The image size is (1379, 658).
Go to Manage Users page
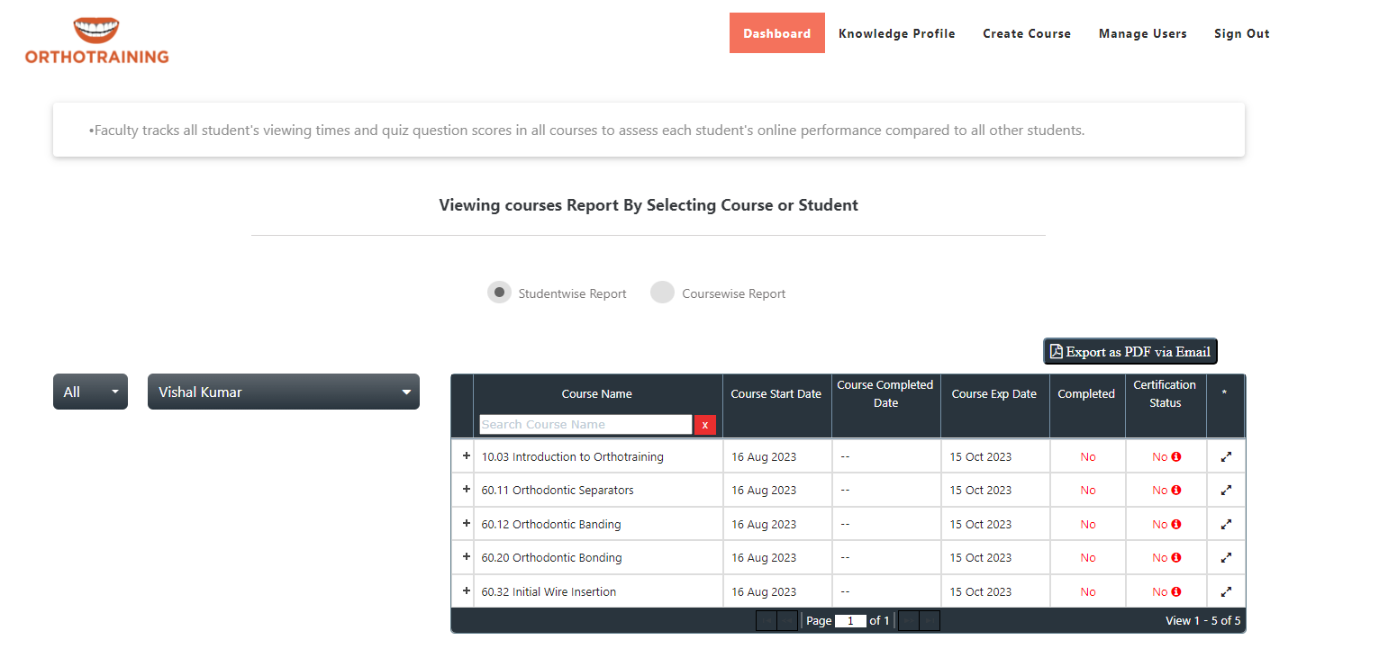pyautogui.click(x=1142, y=33)
